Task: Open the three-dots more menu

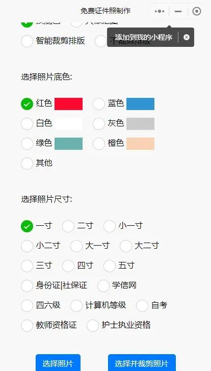Action: (x=160, y=11)
